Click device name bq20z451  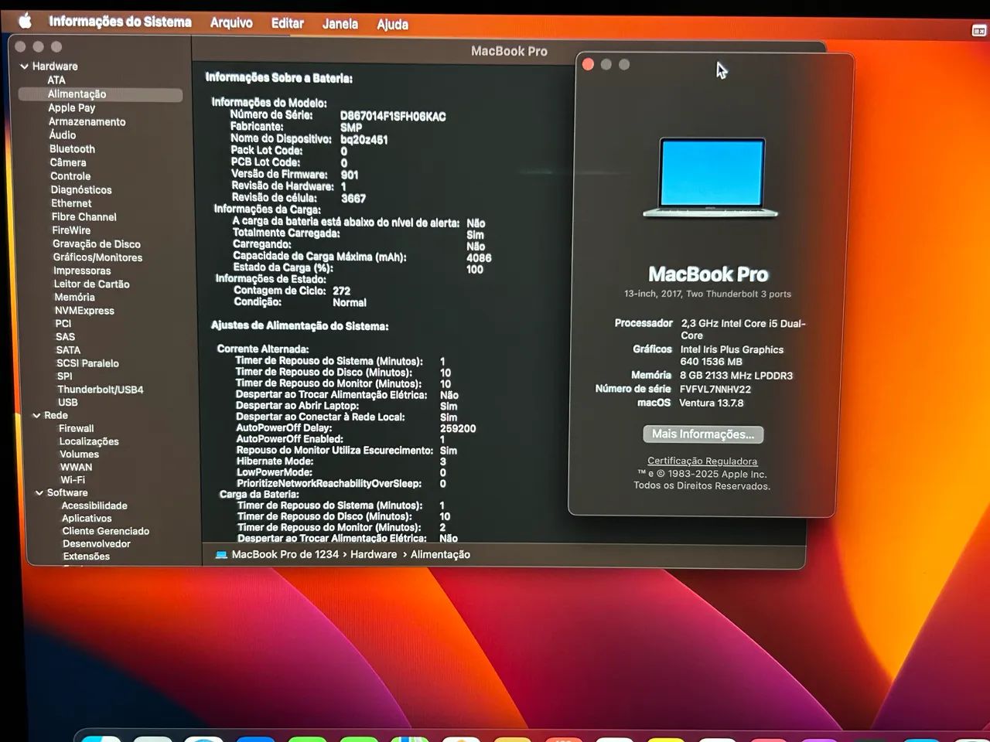pyautogui.click(x=364, y=140)
